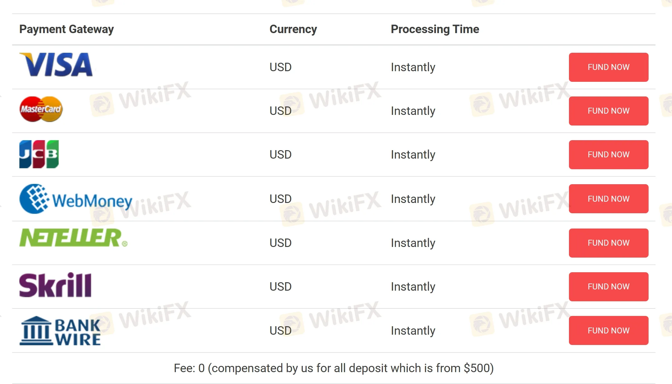Click FUND NOW for VISA

coord(608,67)
